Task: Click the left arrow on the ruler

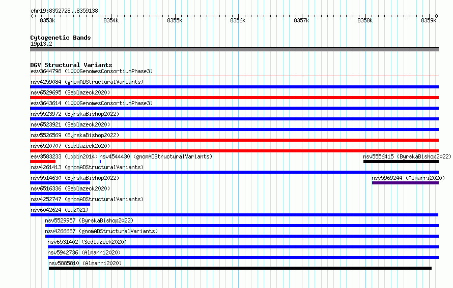Action: [32, 16]
